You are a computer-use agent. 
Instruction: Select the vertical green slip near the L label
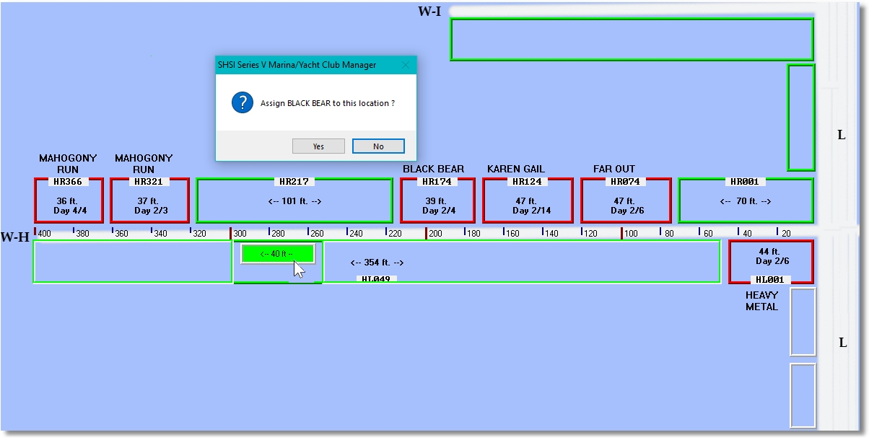pyautogui.click(x=801, y=117)
